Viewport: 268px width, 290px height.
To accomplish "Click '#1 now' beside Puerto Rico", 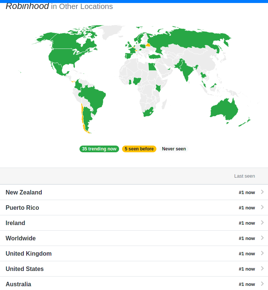I will pyautogui.click(x=247, y=208).
